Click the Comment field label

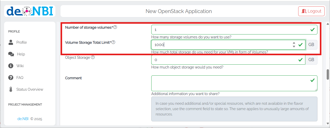[74, 78]
